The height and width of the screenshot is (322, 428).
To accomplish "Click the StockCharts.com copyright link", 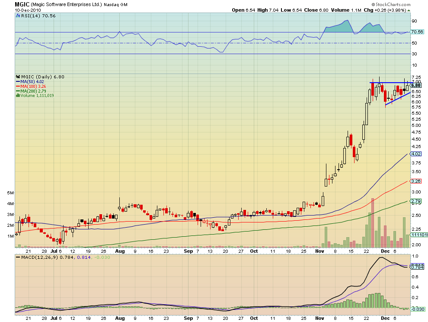I will pyautogui.click(x=391, y=4).
